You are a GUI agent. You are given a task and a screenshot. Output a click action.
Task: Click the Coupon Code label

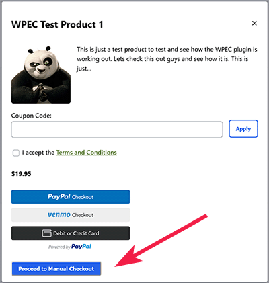tap(32, 116)
